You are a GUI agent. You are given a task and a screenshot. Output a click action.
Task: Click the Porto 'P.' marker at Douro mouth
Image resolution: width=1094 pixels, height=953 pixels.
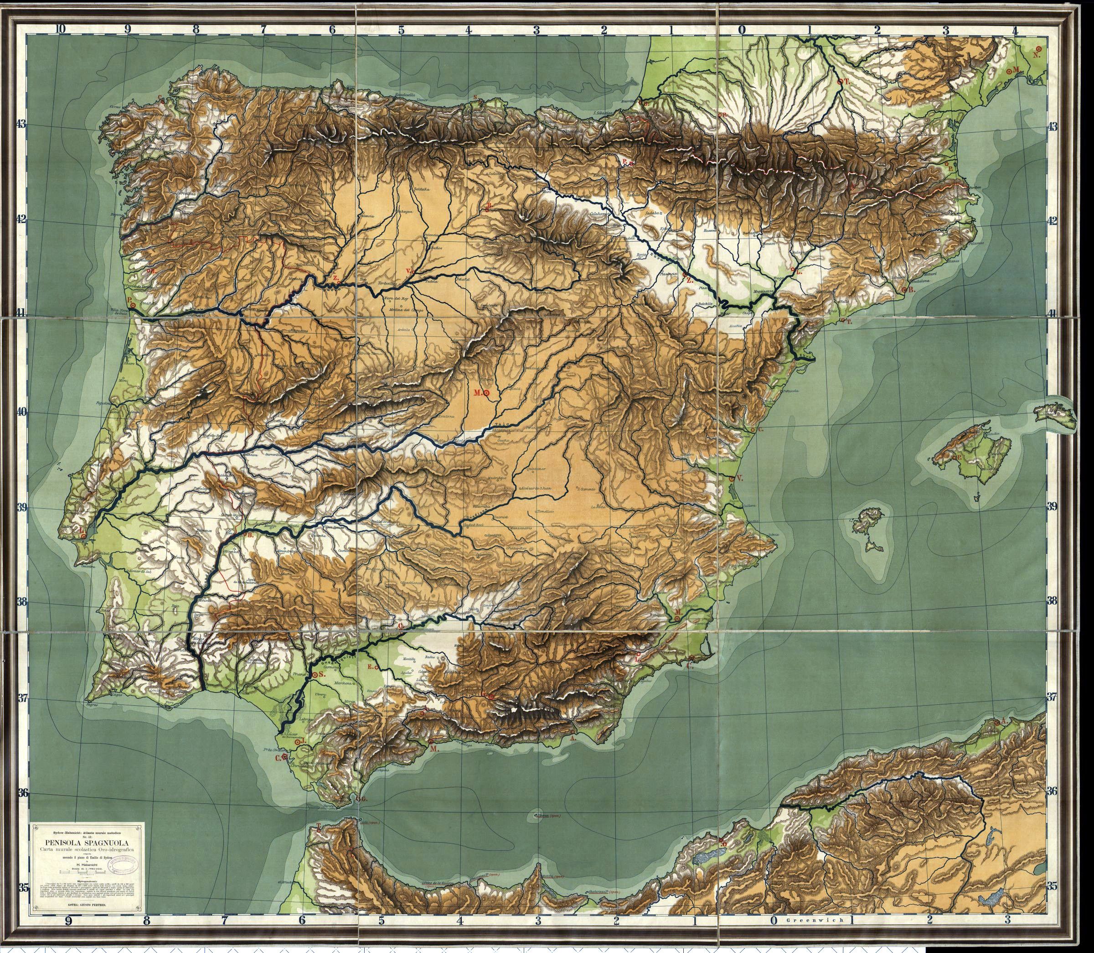tap(132, 305)
